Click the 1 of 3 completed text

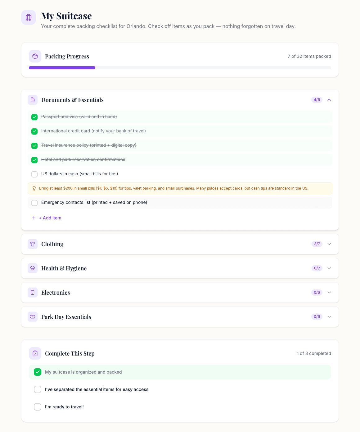click(x=314, y=353)
